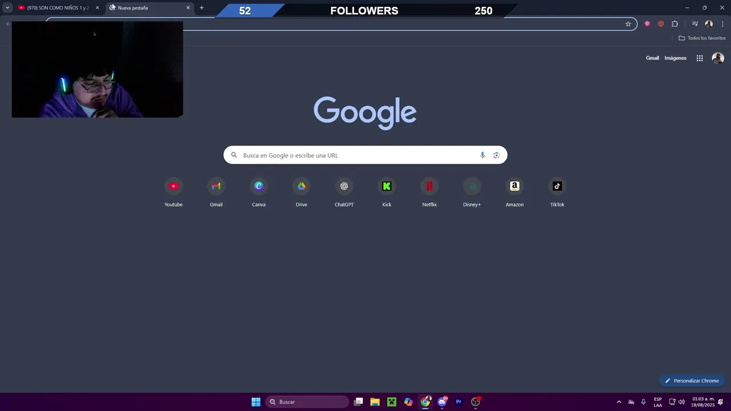731x411 pixels.
Task: Close the SON COMO NIÑOS tab
Action: [97, 8]
